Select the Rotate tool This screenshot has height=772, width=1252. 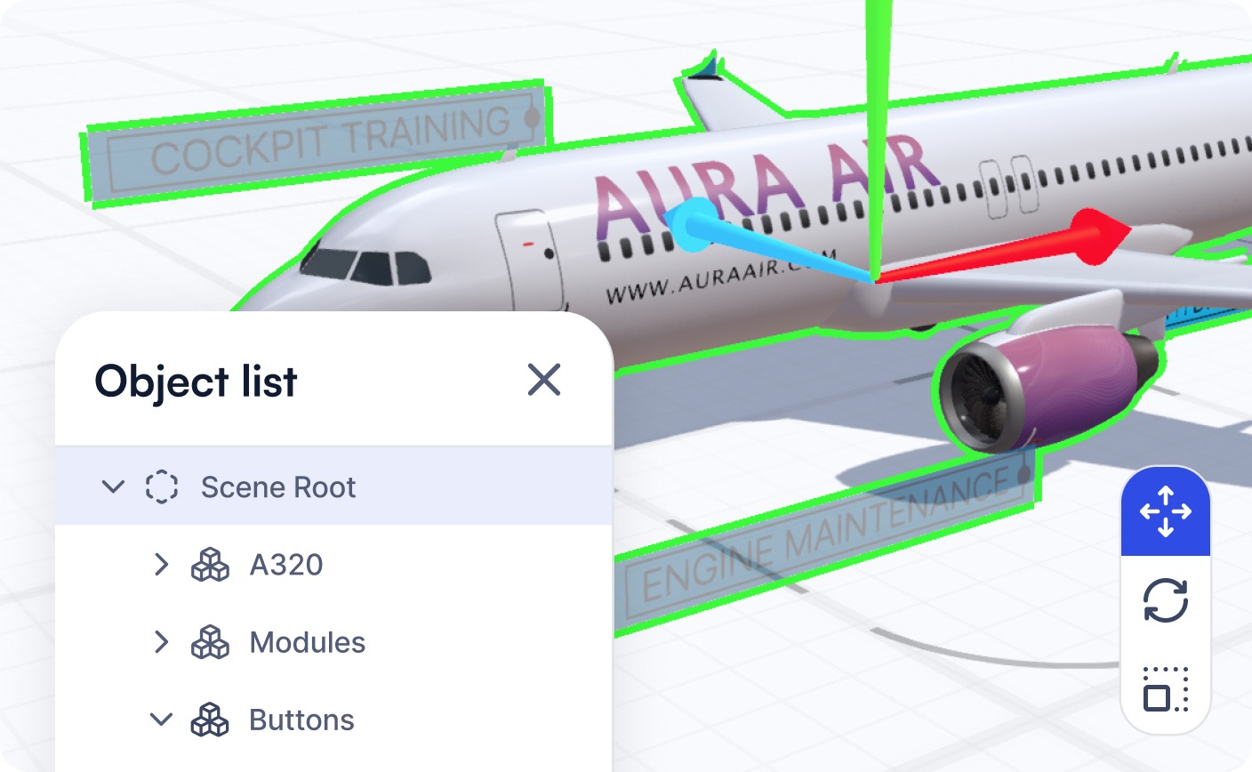1166,600
